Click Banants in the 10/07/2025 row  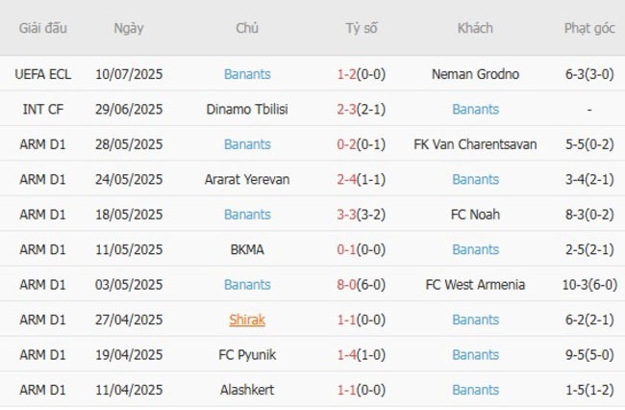tap(247, 74)
